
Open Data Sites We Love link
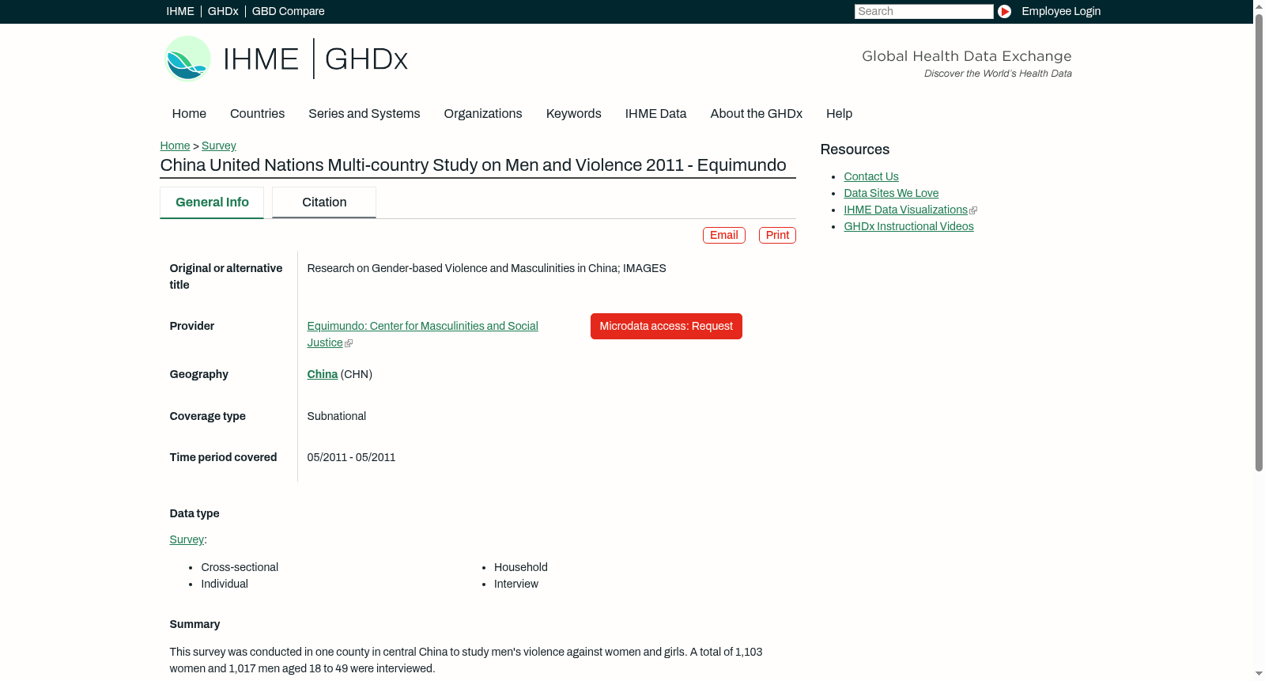pyautogui.click(x=891, y=193)
